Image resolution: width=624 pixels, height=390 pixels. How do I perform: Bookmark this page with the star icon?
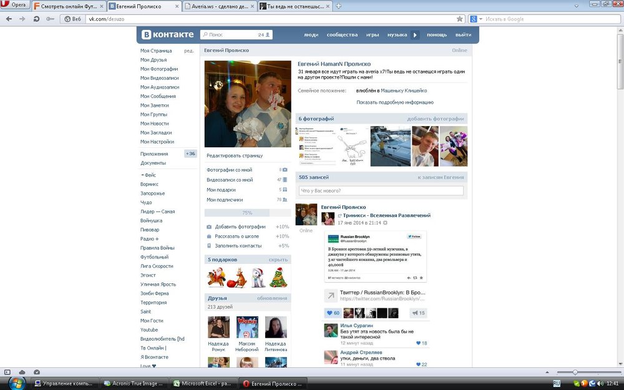point(460,19)
